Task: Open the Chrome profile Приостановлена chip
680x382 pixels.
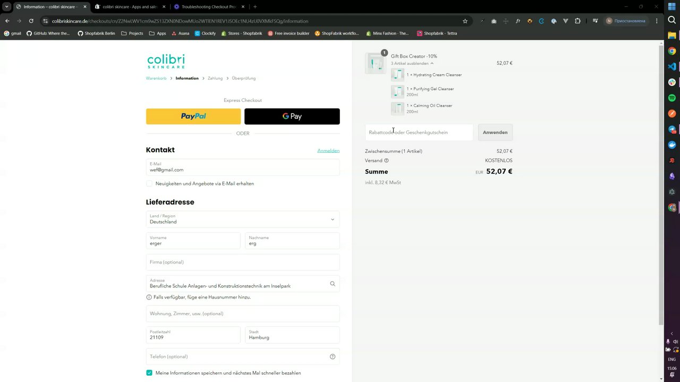Action: click(x=626, y=21)
